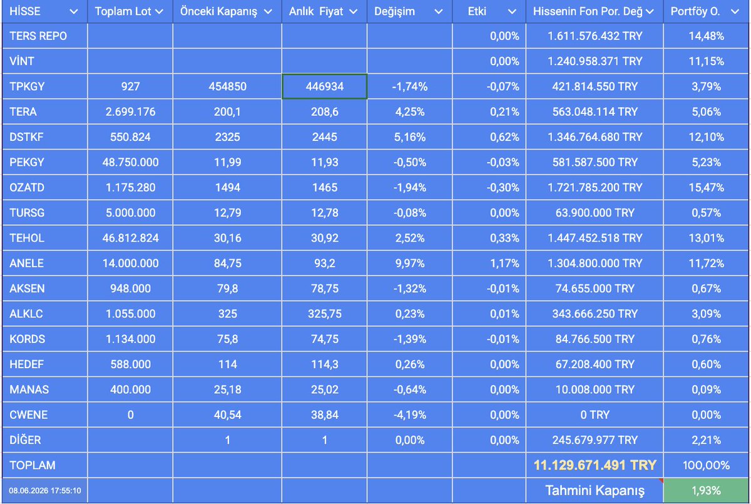Click the PEKGY stock name cell
This screenshot has width=751, height=504.
(44, 162)
